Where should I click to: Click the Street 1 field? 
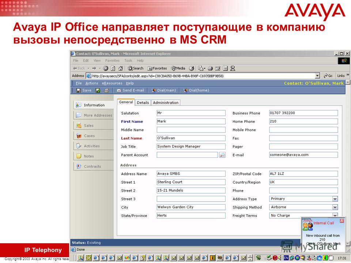(191, 182)
